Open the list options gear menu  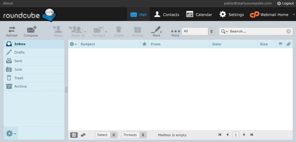pyautogui.click(x=73, y=44)
